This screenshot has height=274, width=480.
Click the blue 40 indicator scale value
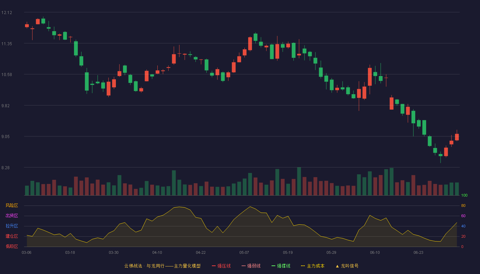pyautogui.click(x=463, y=226)
